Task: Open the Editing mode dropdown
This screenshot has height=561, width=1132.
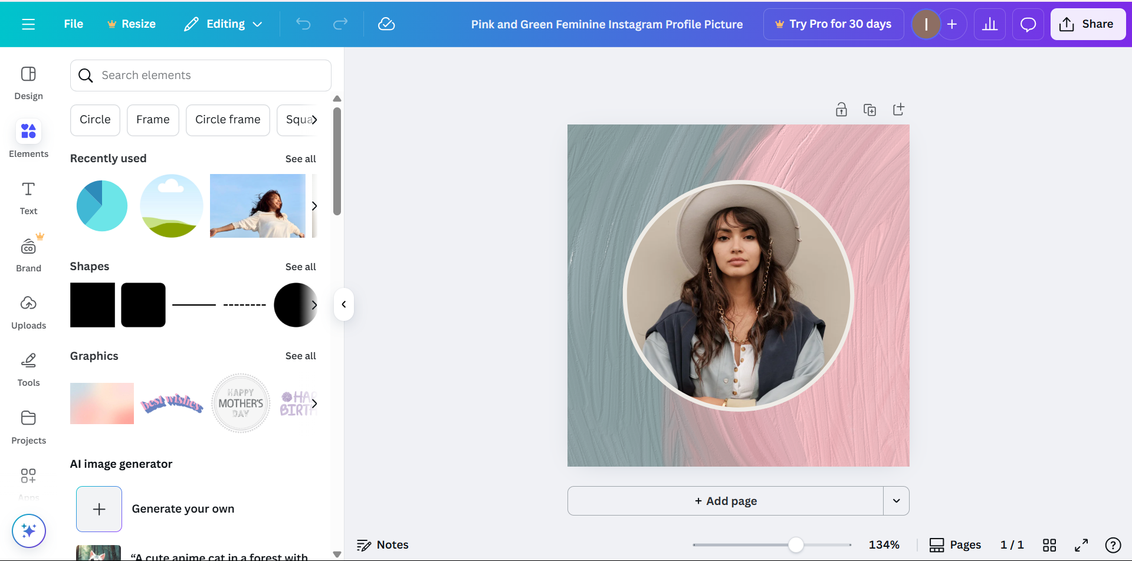Action: point(223,24)
